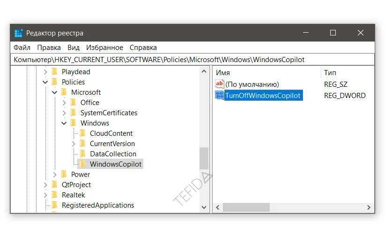The height and width of the screenshot is (238, 385).
Task: Click the registry path address bar
Action: (x=192, y=60)
